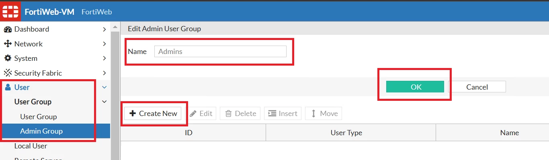Sort by the User Type column header
The height and width of the screenshot is (160, 549).
[x=351, y=132]
